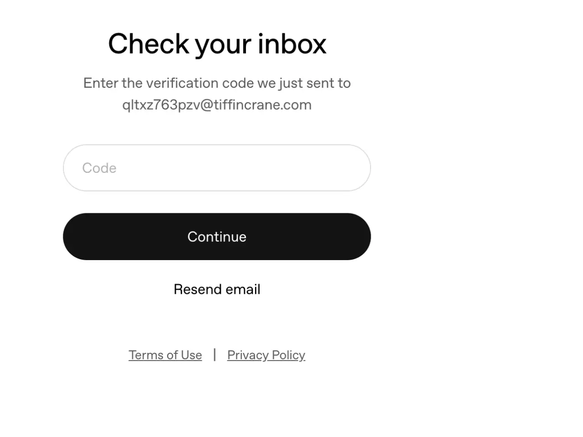Click the word 'inbox' in the title
The width and height of the screenshot is (583, 437).
click(x=292, y=44)
